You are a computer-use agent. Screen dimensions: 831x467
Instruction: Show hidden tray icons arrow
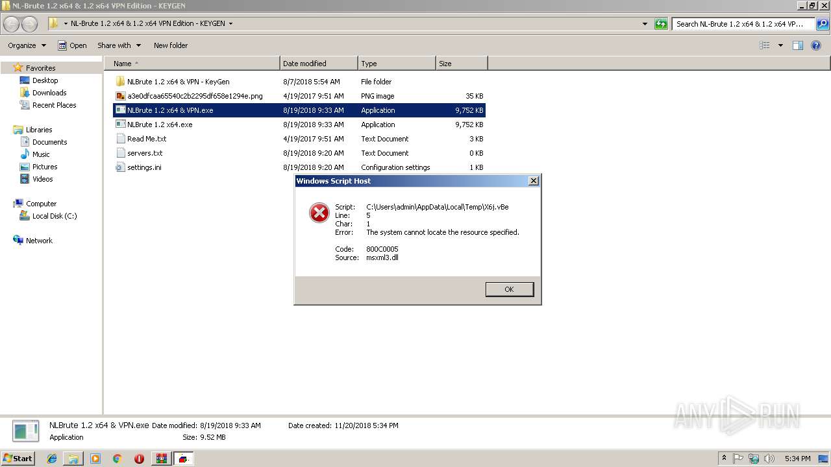tap(724, 459)
